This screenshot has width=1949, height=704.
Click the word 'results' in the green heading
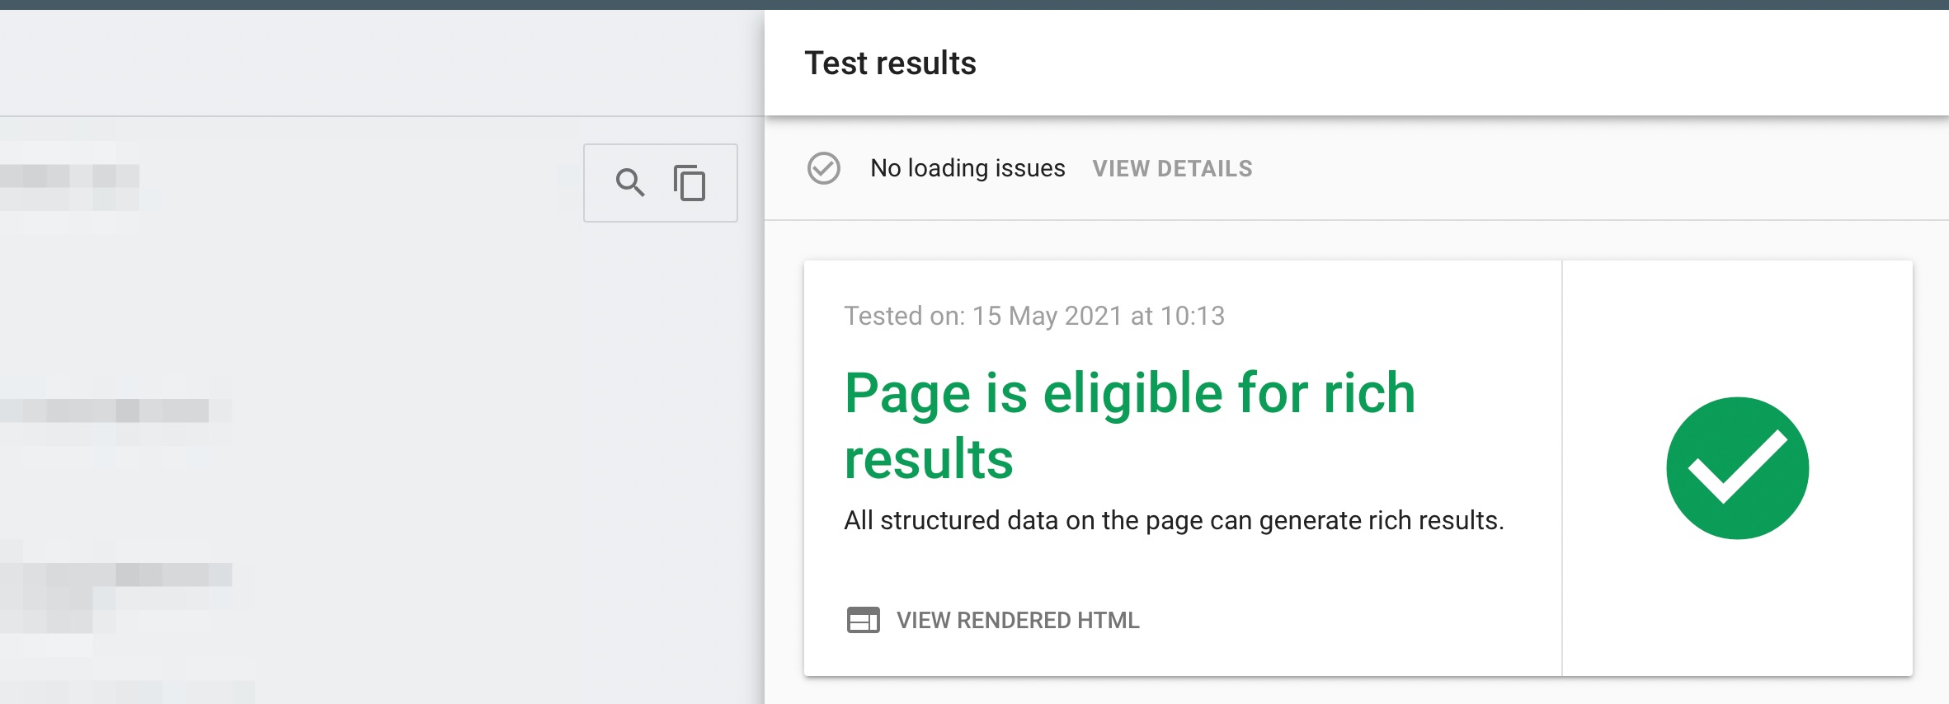[929, 459]
